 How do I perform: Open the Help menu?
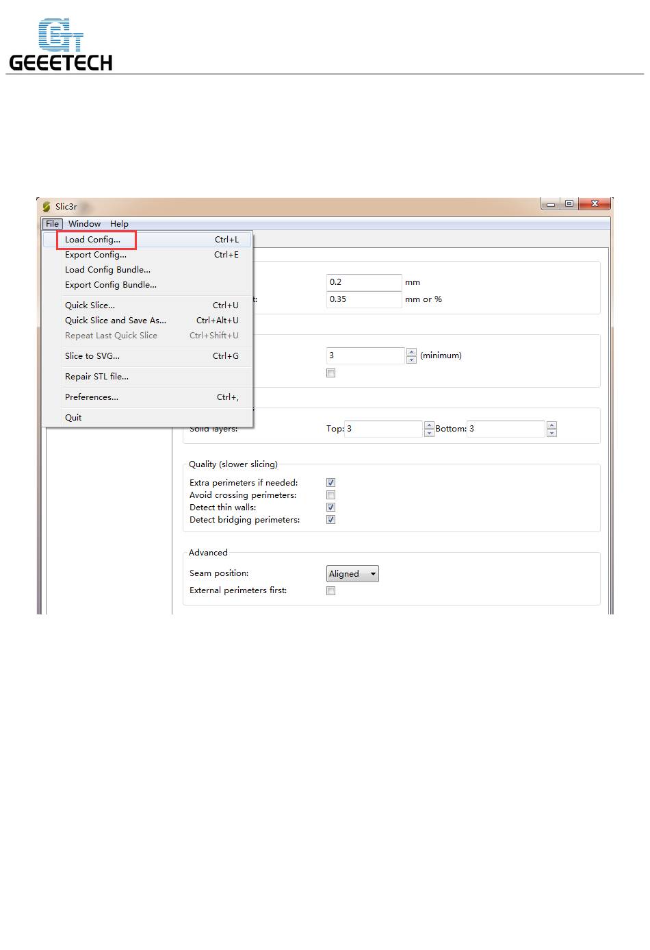(x=119, y=223)
